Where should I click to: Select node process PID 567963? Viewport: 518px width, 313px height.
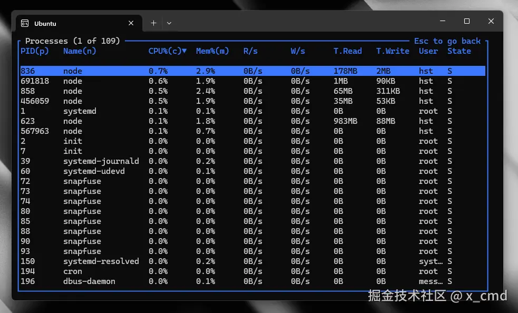click(253, 131)
